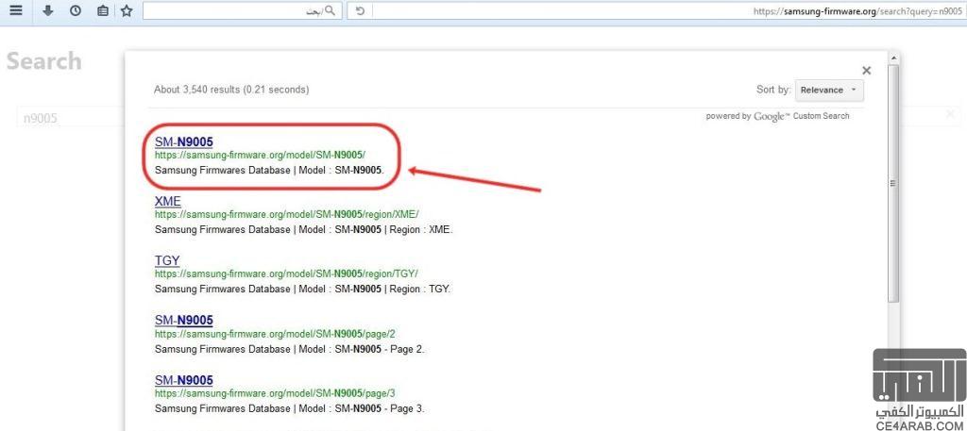967x431 pixels.
Task: Close the search results overlay
Action: point(867,70)
